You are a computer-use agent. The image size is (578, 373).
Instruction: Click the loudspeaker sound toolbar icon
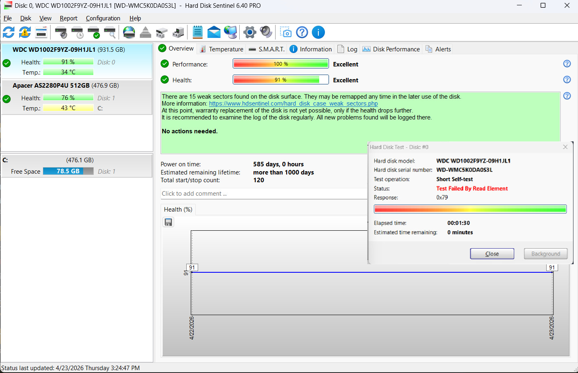(x=266, y=32)
